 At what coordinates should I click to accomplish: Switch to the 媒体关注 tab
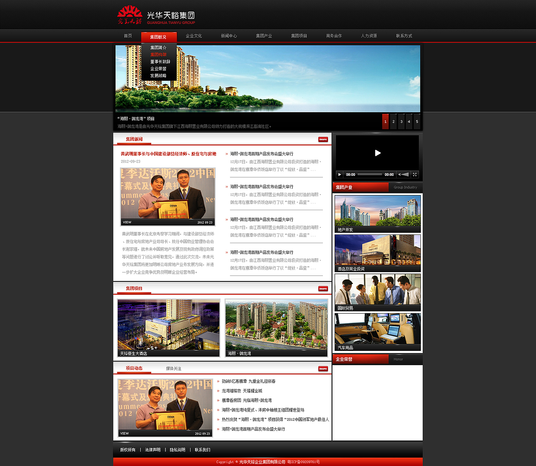pyautogui.click(x=173, y=369)
